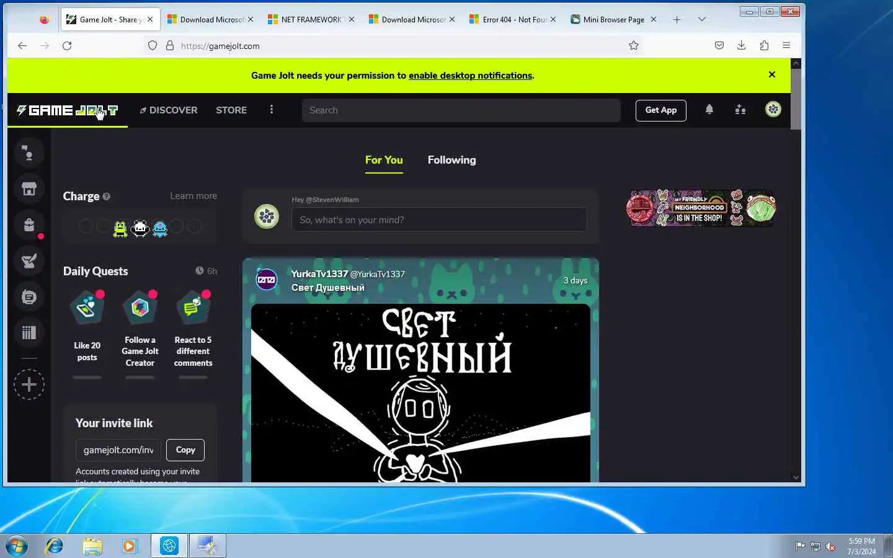This screenshot has width=893, height=558.
Task: Click the Copy invite link button
Action: pos(185,450)
